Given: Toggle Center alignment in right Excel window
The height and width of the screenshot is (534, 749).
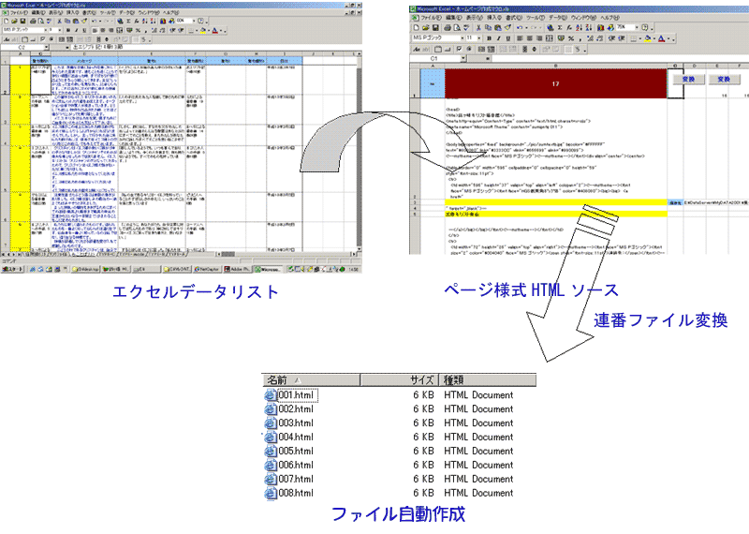Looking at the screenshot, I should (529, 38).
